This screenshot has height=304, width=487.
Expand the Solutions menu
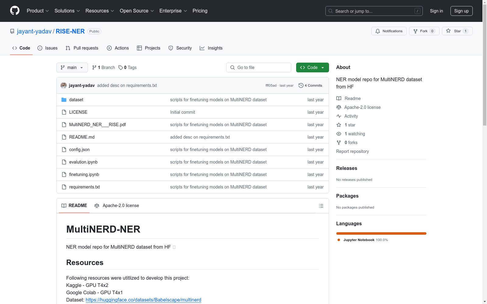click(67, 11)
